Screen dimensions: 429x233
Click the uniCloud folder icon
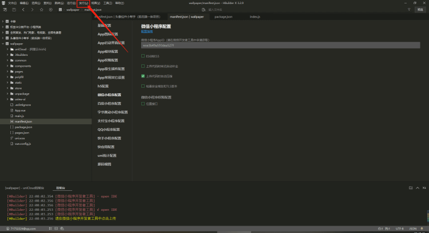(12, 50)
